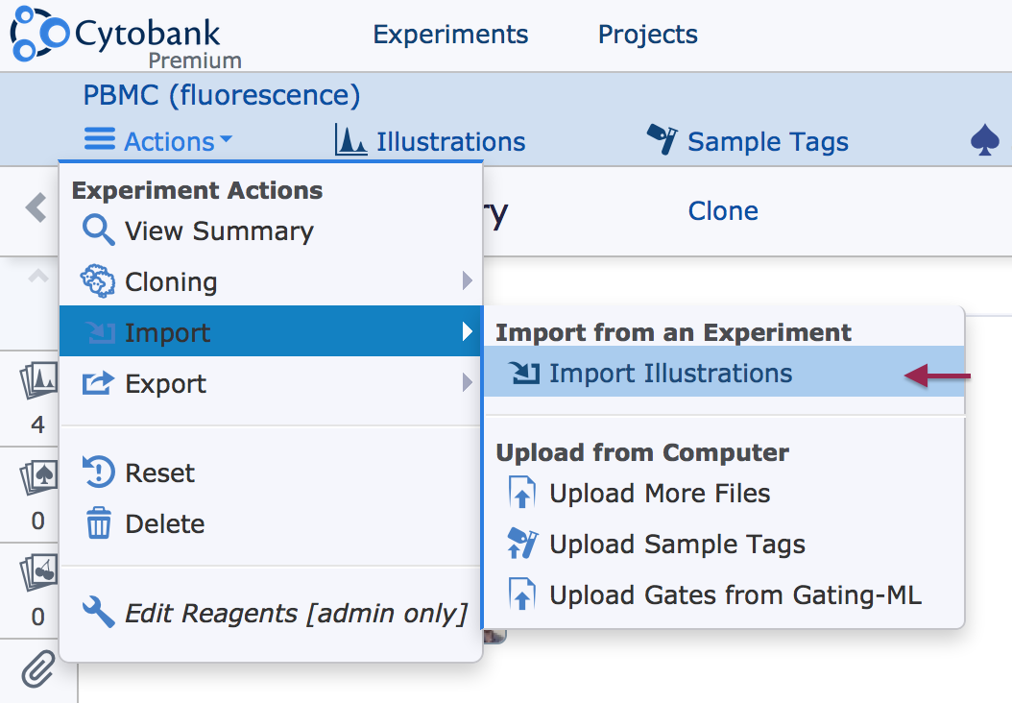Collapse sidebar with the small up chevron
The image size is (1012, 703).
(38, 277)
